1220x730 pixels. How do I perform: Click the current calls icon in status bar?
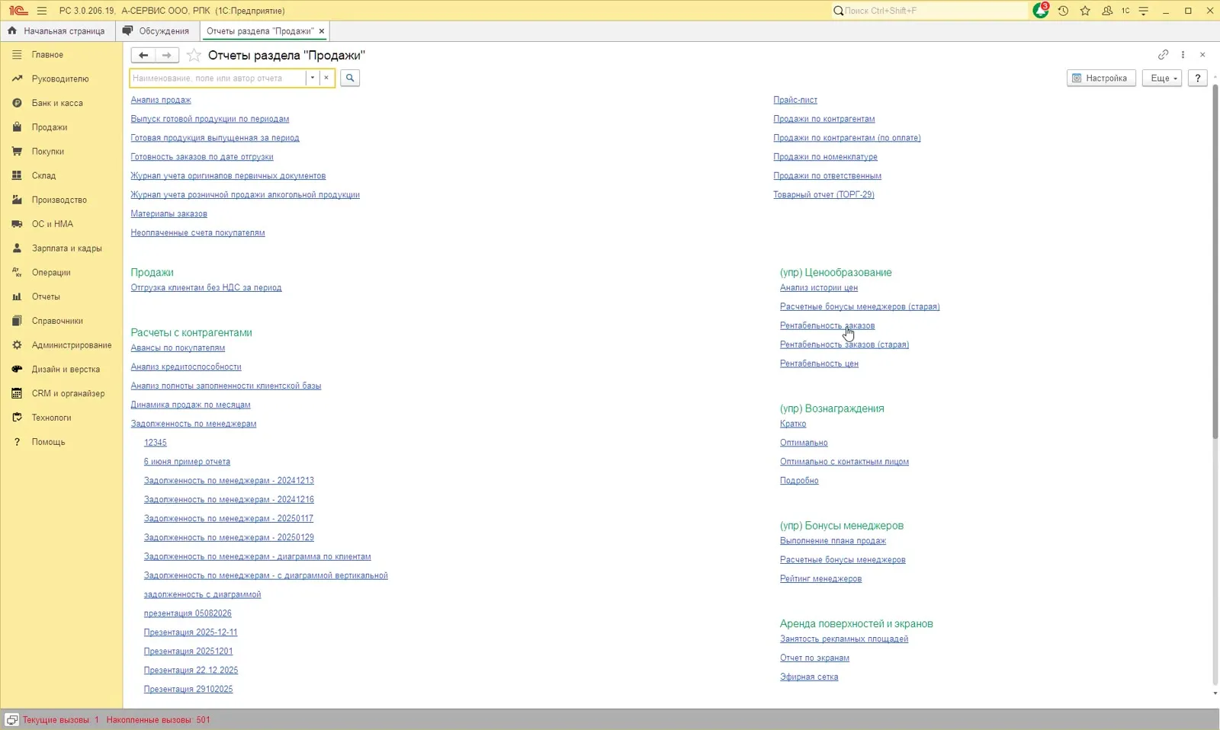(x=12, y=719)
